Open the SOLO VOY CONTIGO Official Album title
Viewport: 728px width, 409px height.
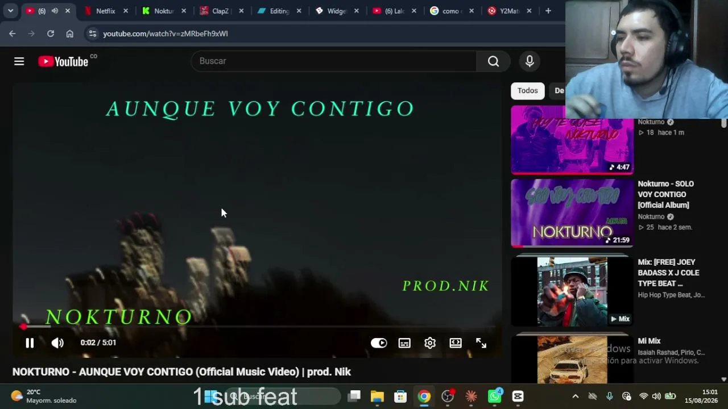tap(666, 194)
